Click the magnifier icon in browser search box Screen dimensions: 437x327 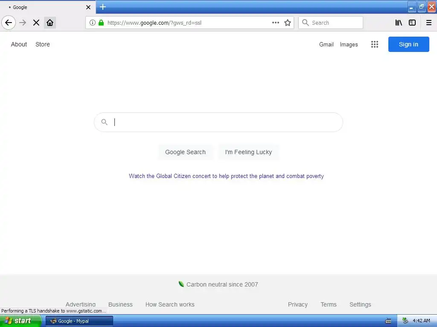(306, 23)
